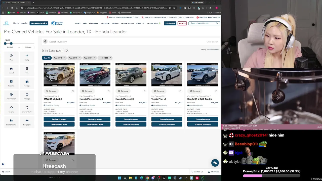
Task: Favorite the BMW X1 xDrive28i heart
Action: point(73,91)
